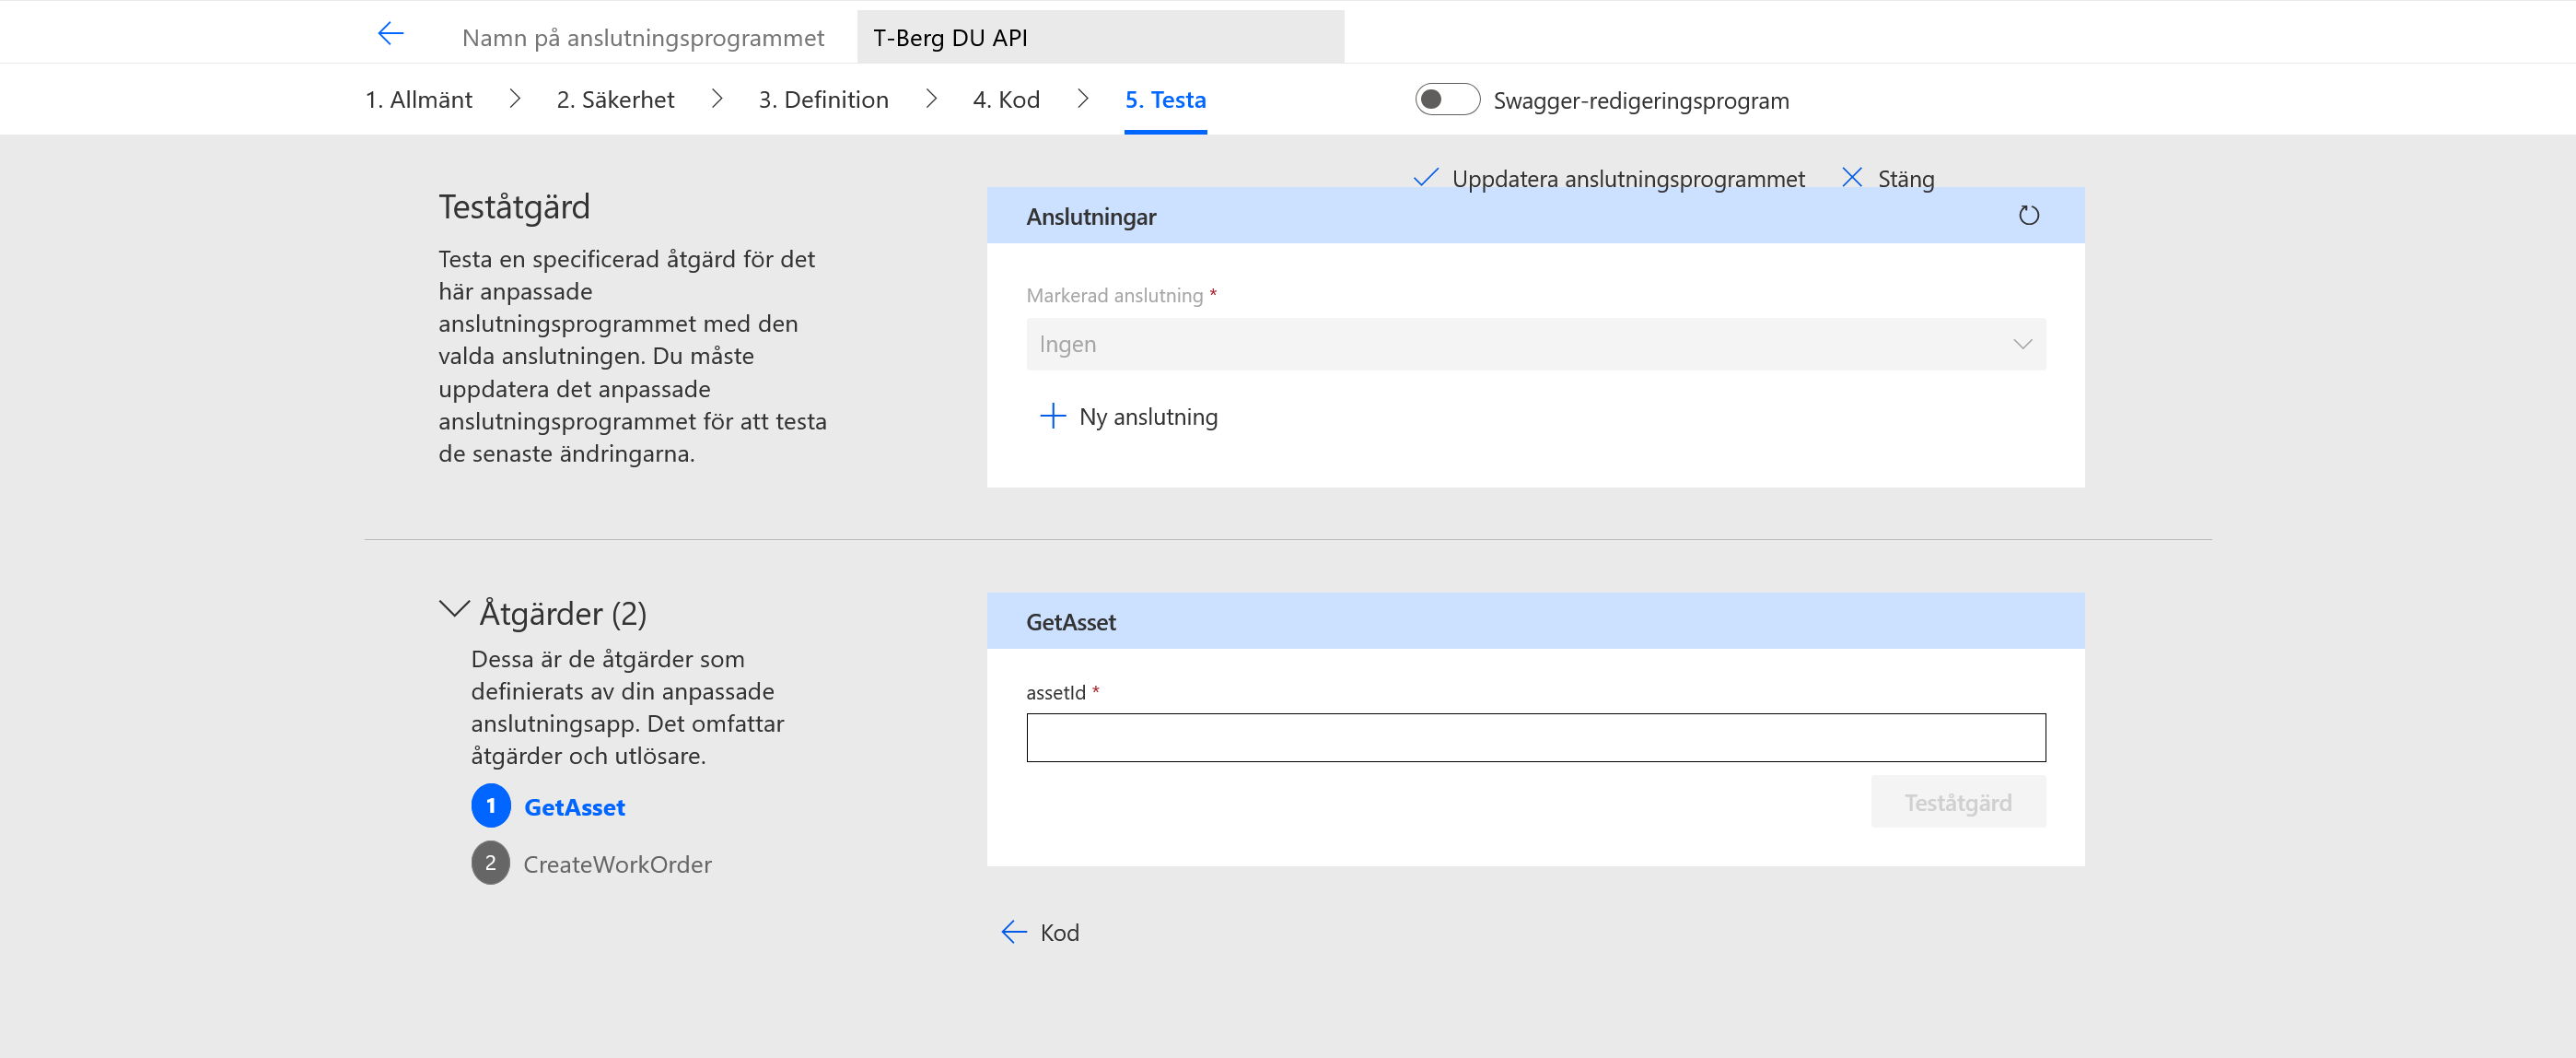Select the GetAsset action
The height and width of the screenshot is (1058, 2576).
coord(574,806)
